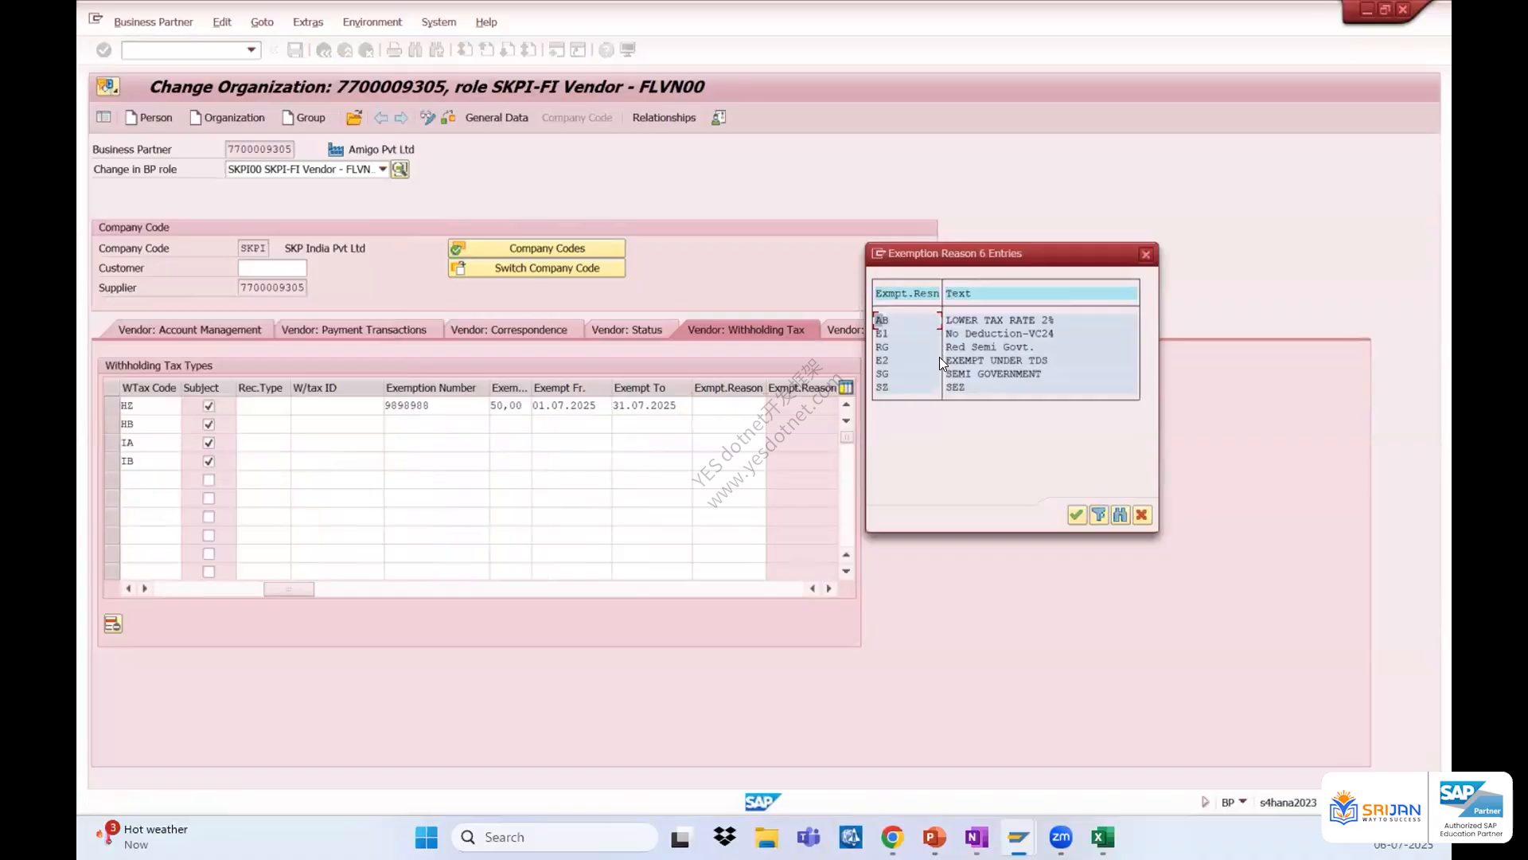Switch to Vendor: Payment Transactions tab
This screenshot has width=1528, height=860.
(x=354, y=330)
